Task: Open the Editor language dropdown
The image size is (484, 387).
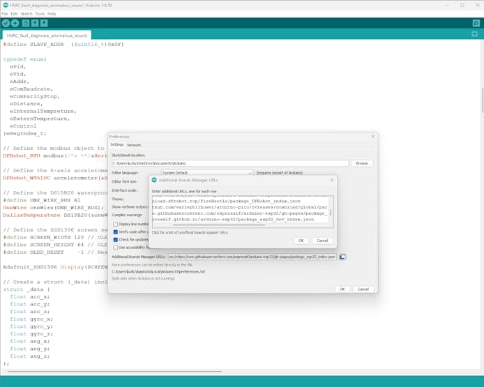Action: [x=206, y=172]
